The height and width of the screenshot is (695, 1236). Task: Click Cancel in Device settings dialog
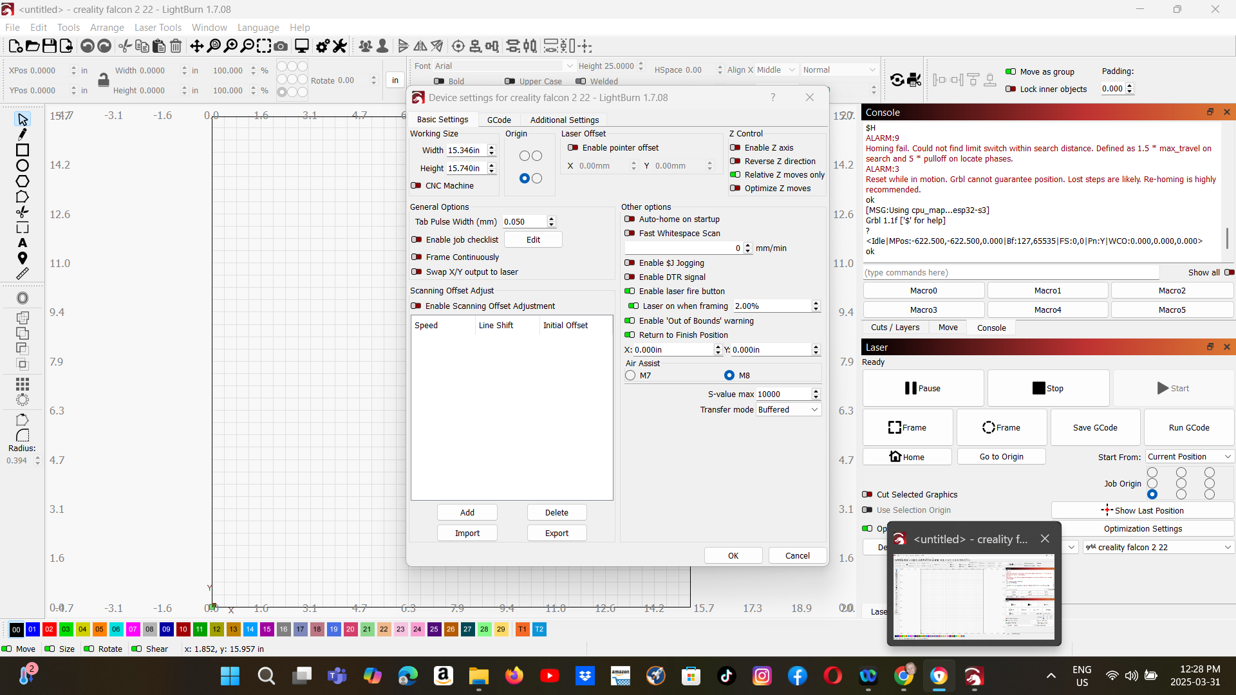[798, 556]
